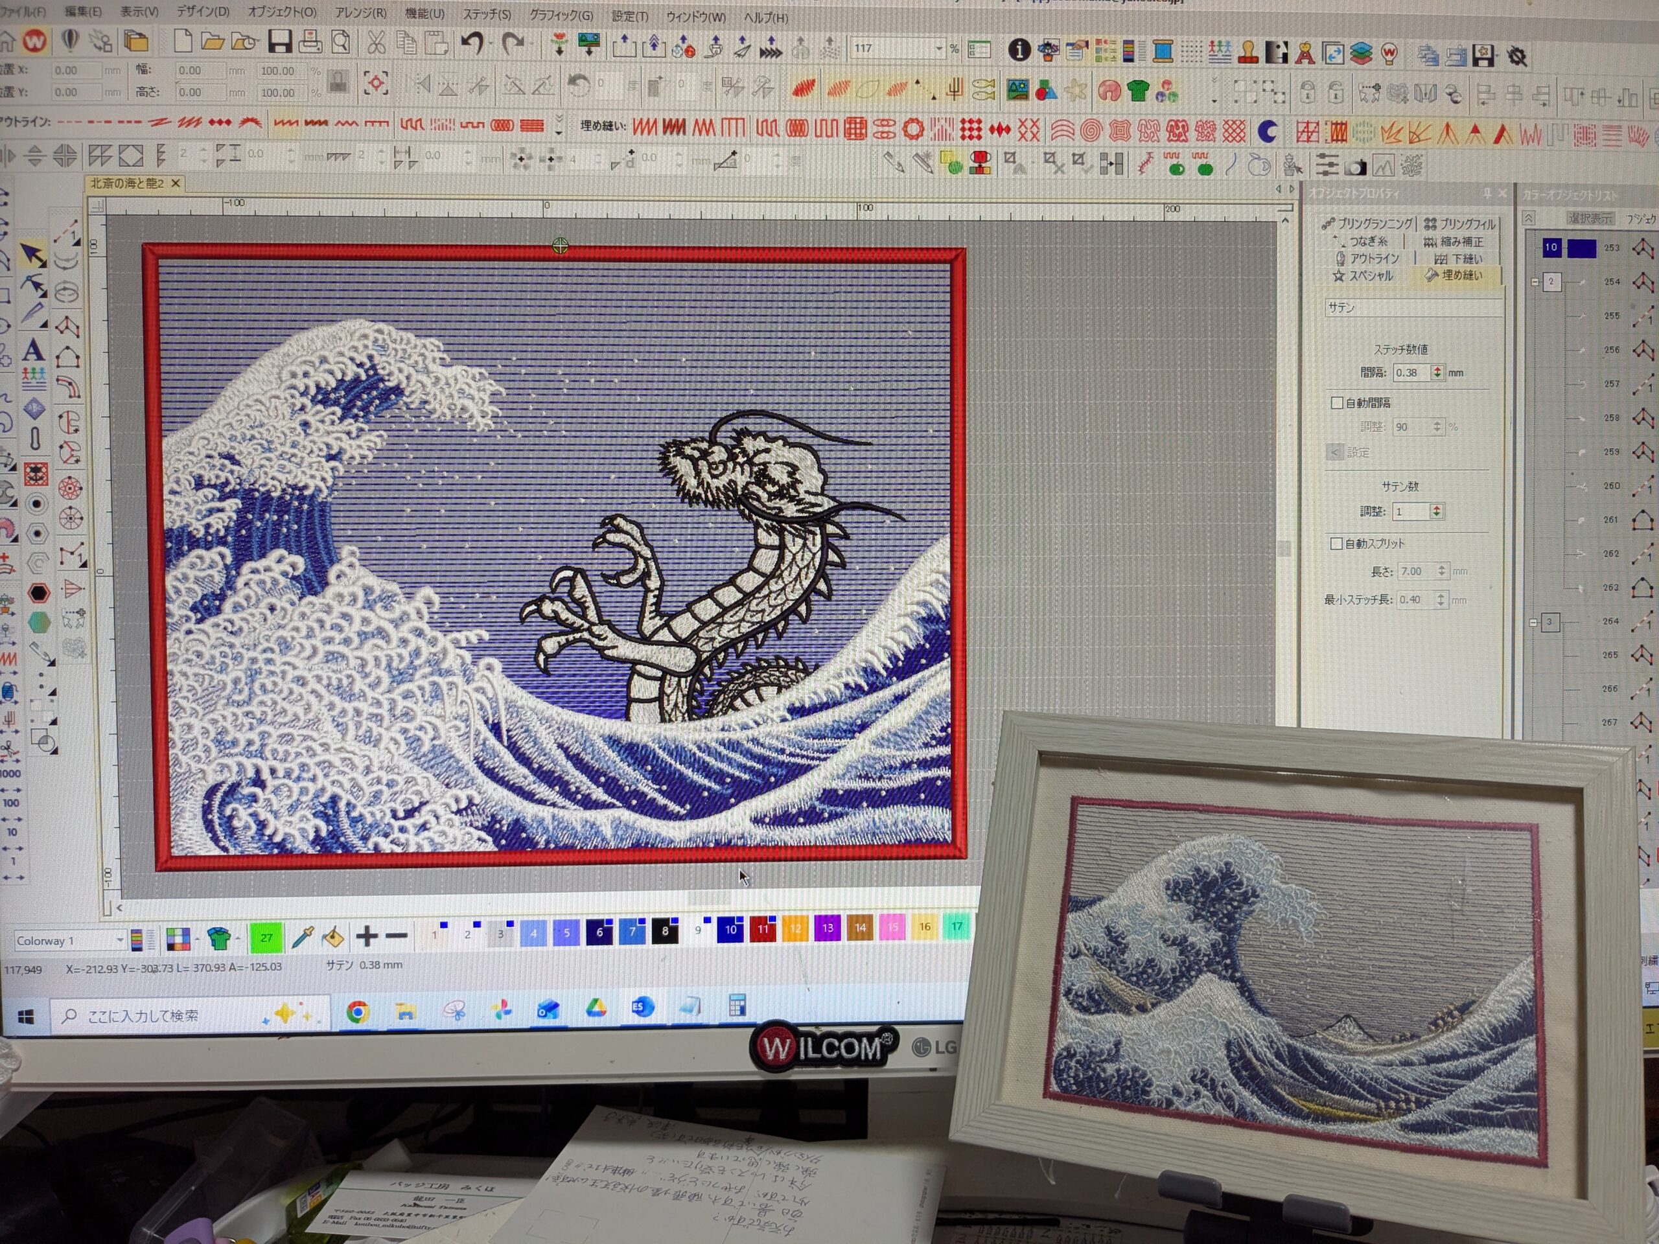Viewport: 1659px width, 1244px height.
Task: Click the Redo arrow in the toolbar
Action: [513, 44]
